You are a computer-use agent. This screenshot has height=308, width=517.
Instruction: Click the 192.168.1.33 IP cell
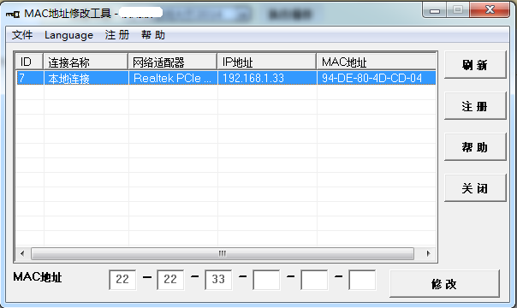coord(267,78)
